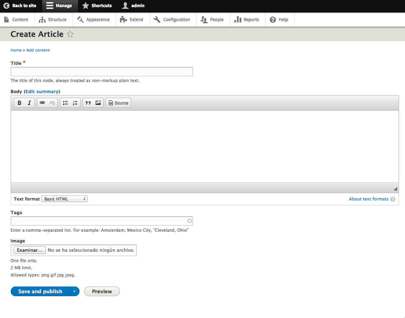The height and width of the screenshot is (318, 405).
Task: Toggle italic formatting in the editor
Action: [29, 103]
